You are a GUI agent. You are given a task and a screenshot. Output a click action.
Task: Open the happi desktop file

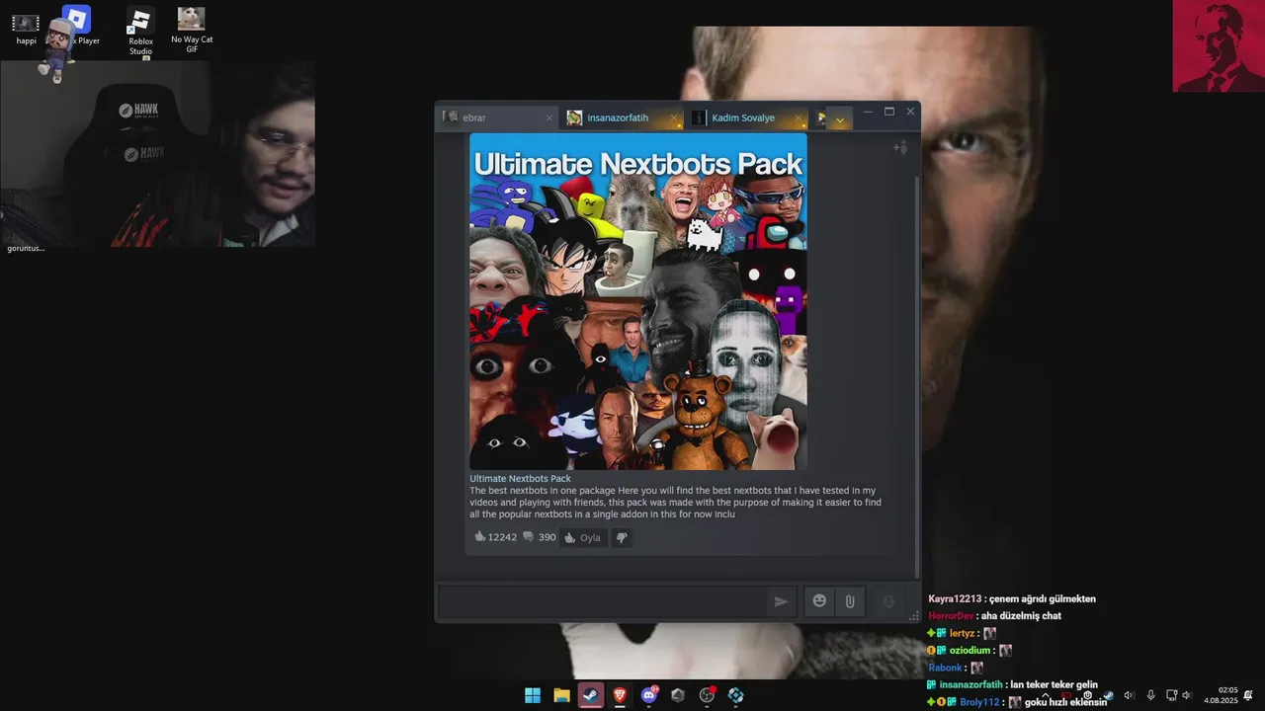[26, 30]
